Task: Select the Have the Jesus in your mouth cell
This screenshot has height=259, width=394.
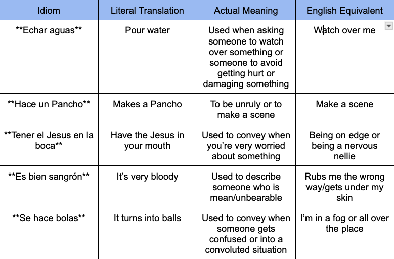Action: (x=148, y=145)
